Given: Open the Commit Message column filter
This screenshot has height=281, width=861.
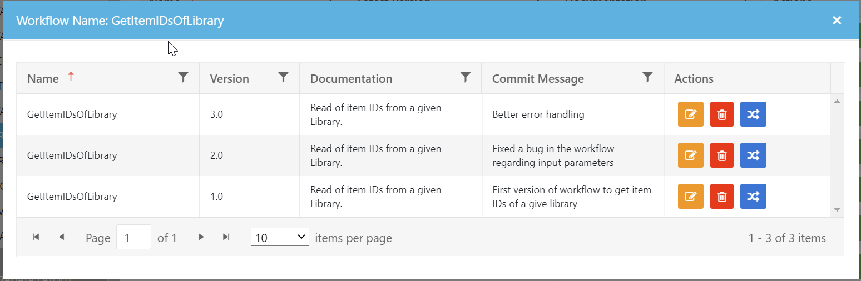Looking at the screenshot, I should click(647, 78).
